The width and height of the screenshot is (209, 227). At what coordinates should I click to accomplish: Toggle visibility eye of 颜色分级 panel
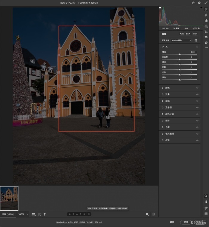coord(197,114)
